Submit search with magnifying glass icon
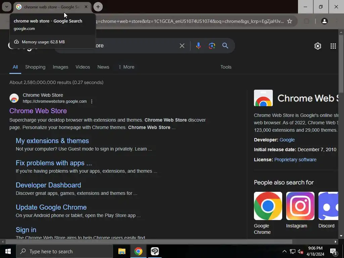 (225, 46)
